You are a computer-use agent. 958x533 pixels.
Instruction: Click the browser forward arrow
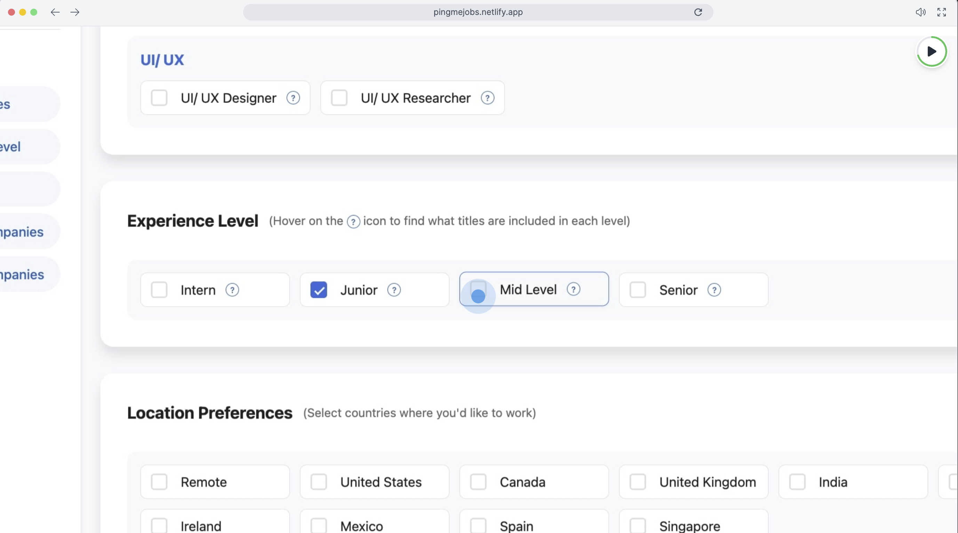[75, 12]
